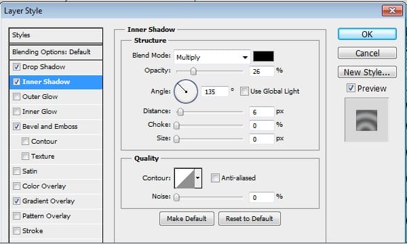Select Blending Options: Default entry
407x244 pixels.
56,52
